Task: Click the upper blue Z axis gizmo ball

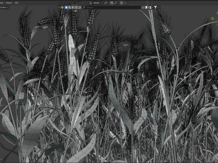Action: tap(217, 13)
